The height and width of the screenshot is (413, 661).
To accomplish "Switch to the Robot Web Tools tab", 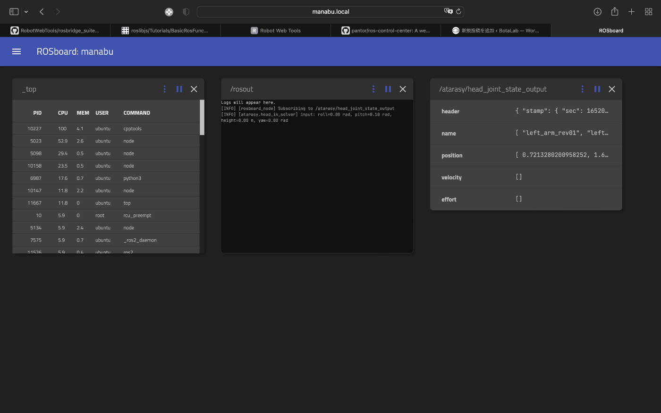I will 275,30.
